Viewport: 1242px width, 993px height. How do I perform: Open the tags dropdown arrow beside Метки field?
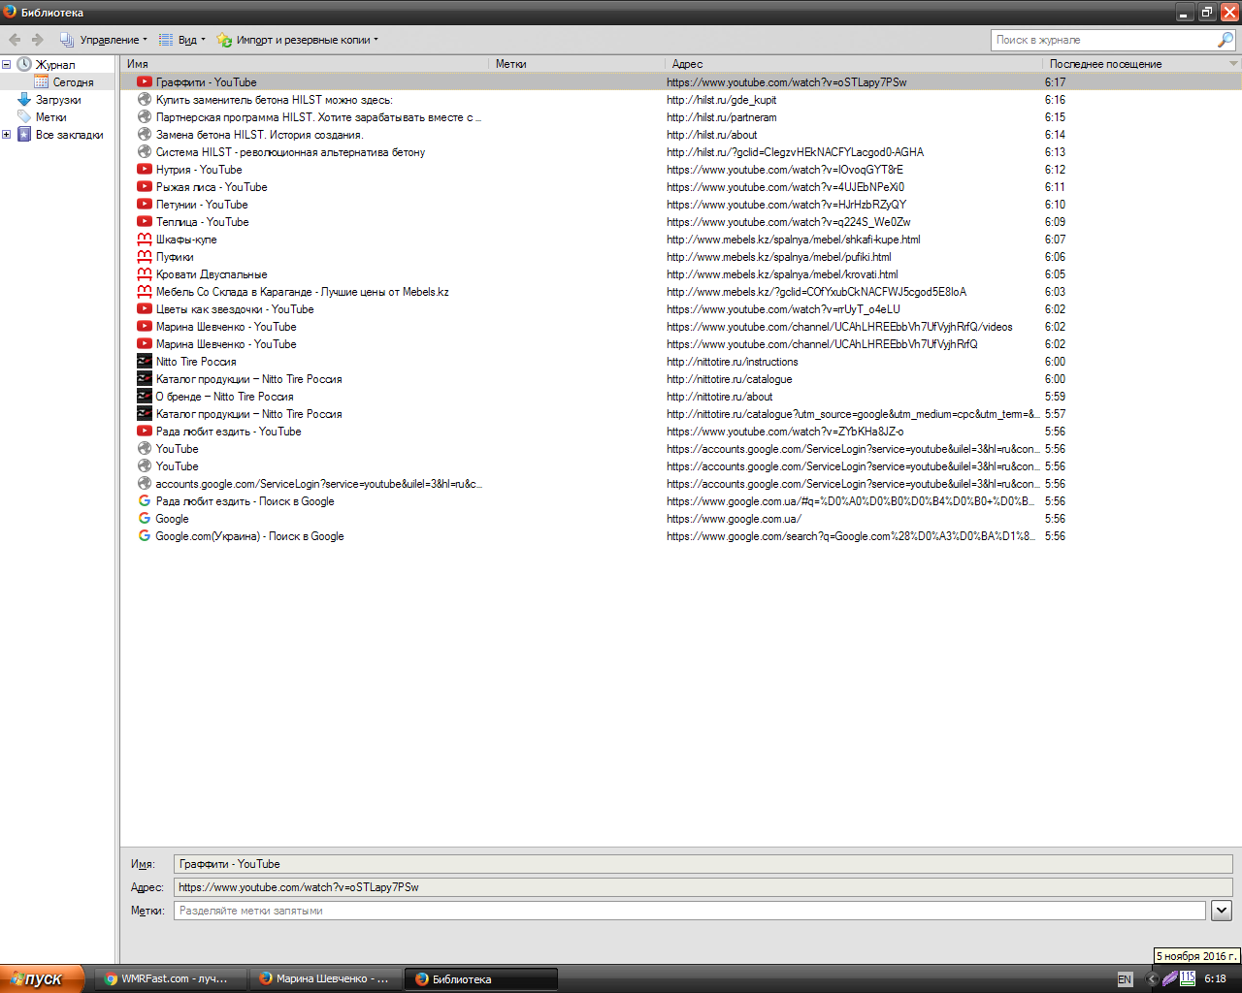coord(1222,911)
